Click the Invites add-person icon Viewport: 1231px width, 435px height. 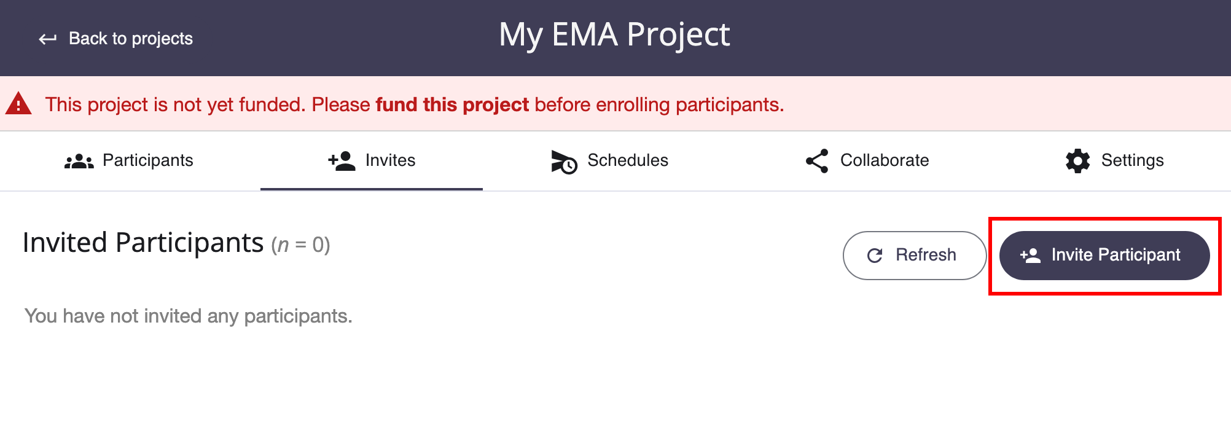pyautogui.click(x=342, y=160)
